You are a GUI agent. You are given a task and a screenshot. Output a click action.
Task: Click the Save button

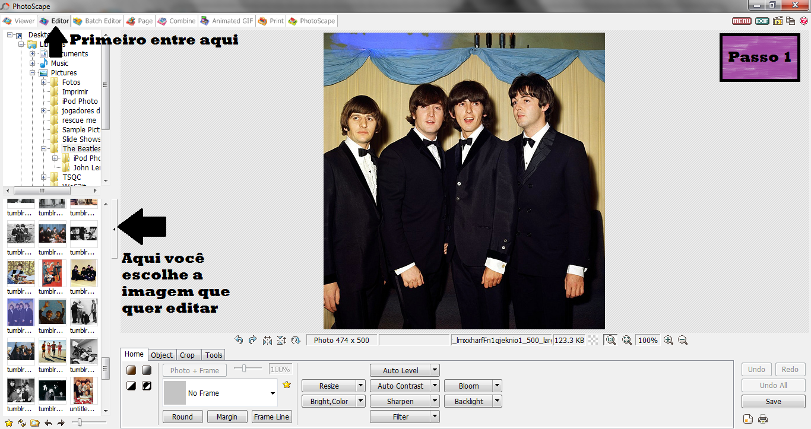click(773, 401)
